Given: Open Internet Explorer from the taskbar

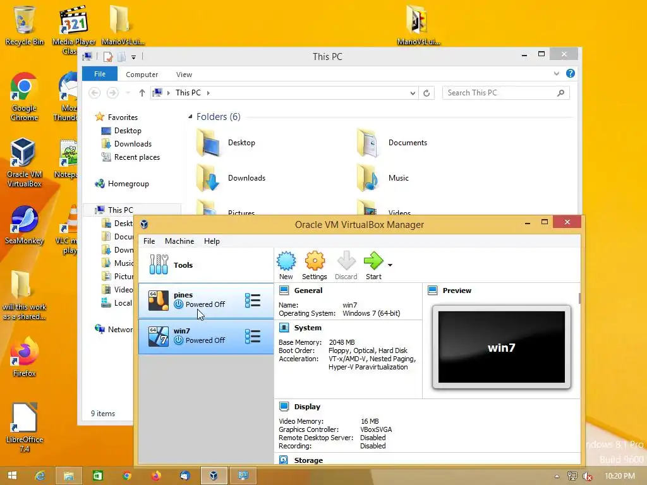Looking at the screenshot, I should pos(40,476).
